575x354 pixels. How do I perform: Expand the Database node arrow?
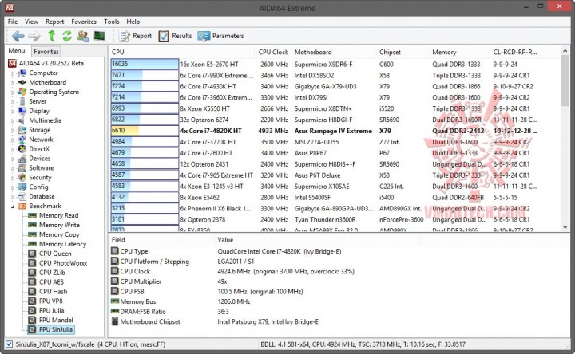click(x=13, y=197)
